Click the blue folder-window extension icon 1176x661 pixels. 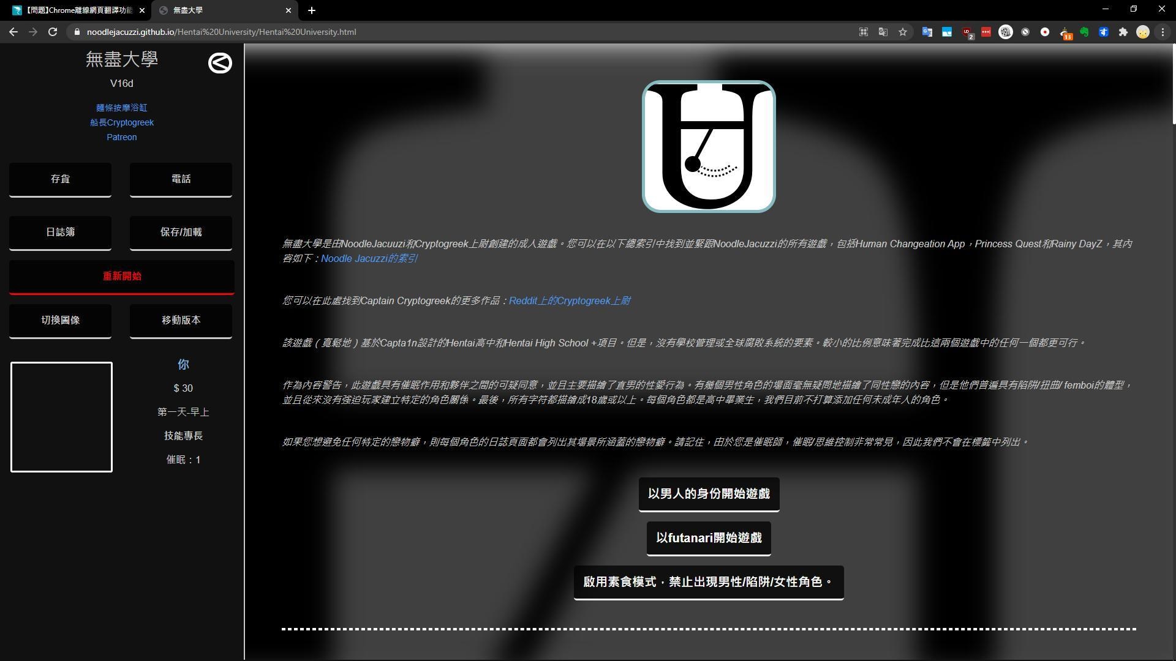947,32
